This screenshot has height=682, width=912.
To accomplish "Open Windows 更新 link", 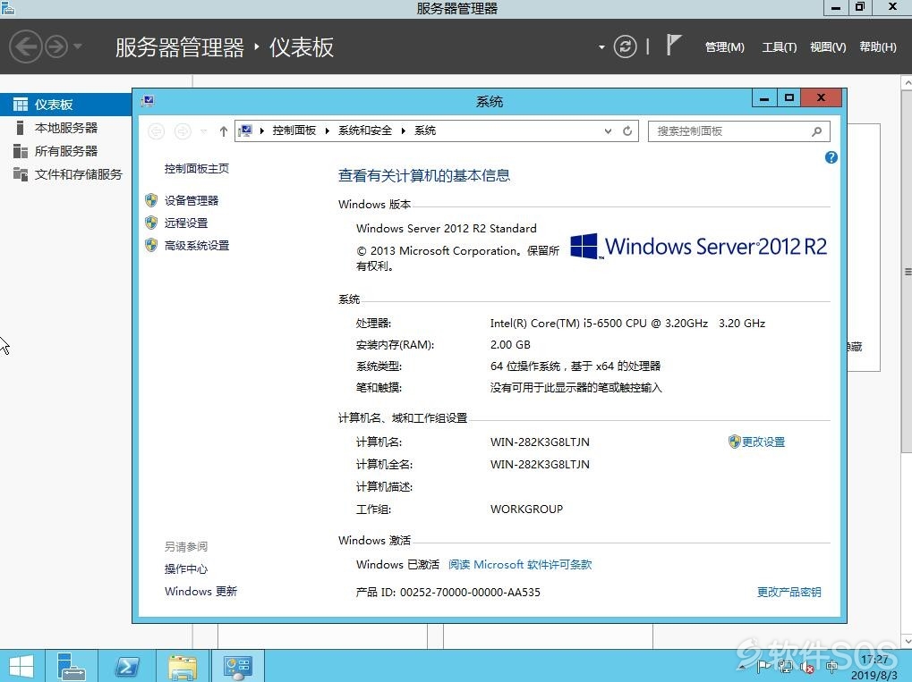I will (200, 592).
